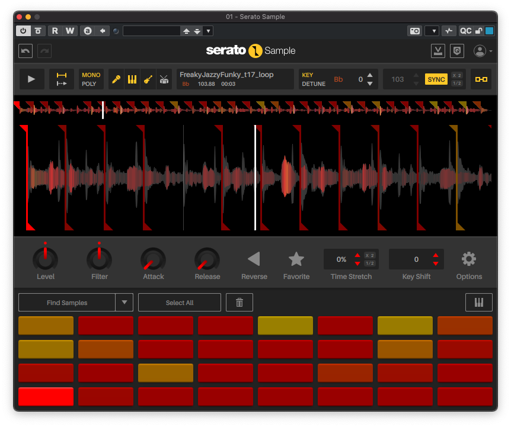Toggle the playback range mode icon
The width and height of the screenshot is (511, 427).
pyautogui.click(x=62, y=79)
